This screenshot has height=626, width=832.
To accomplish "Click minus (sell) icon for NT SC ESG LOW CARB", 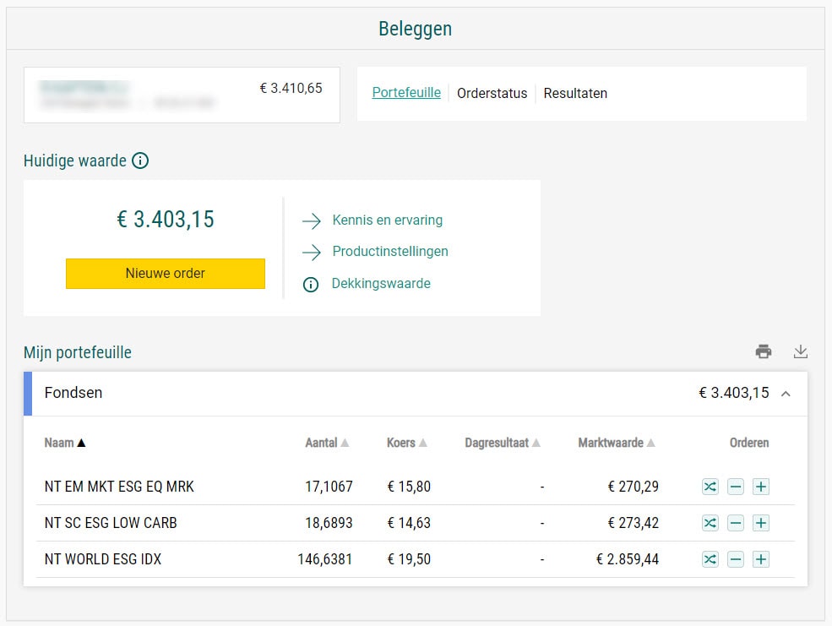I will pyautogui.click(x=736, y=523).
